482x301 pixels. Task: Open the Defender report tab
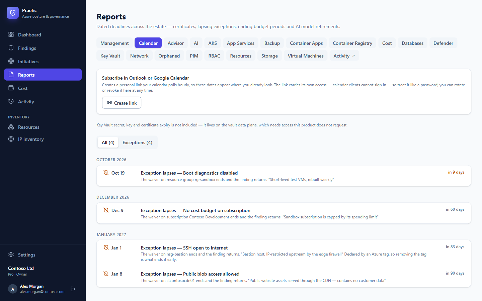(x=443, y=43)
